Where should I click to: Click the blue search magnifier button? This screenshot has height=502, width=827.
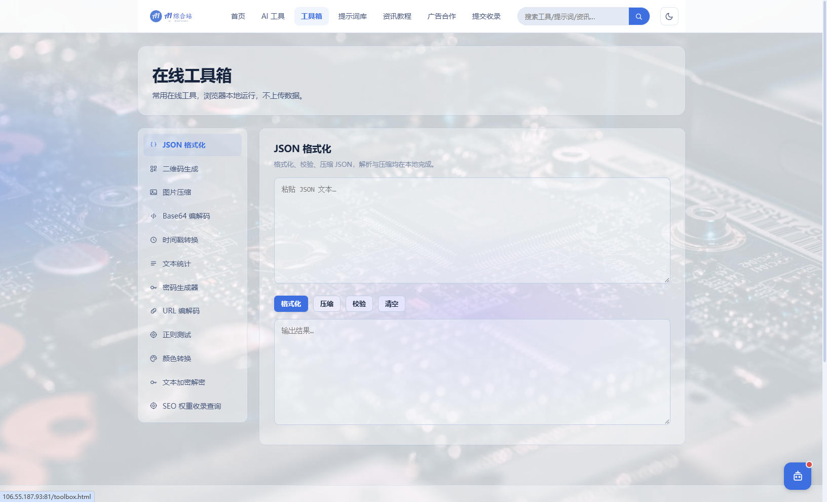pos(639,16)
